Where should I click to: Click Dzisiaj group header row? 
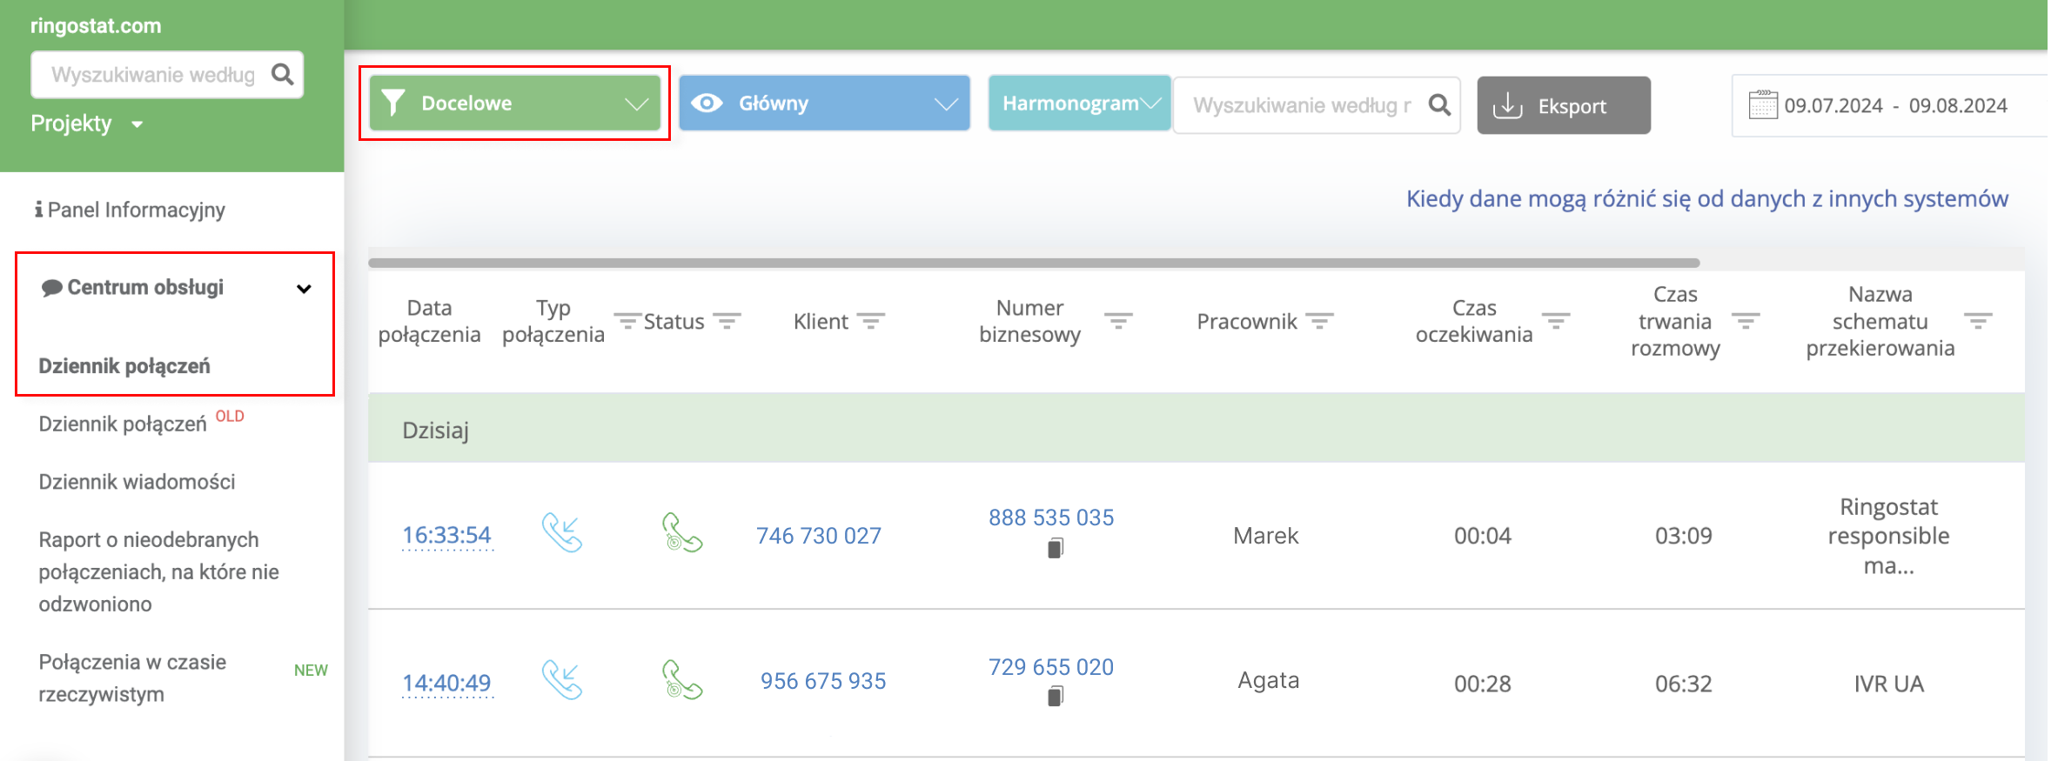coord(1197,429)
